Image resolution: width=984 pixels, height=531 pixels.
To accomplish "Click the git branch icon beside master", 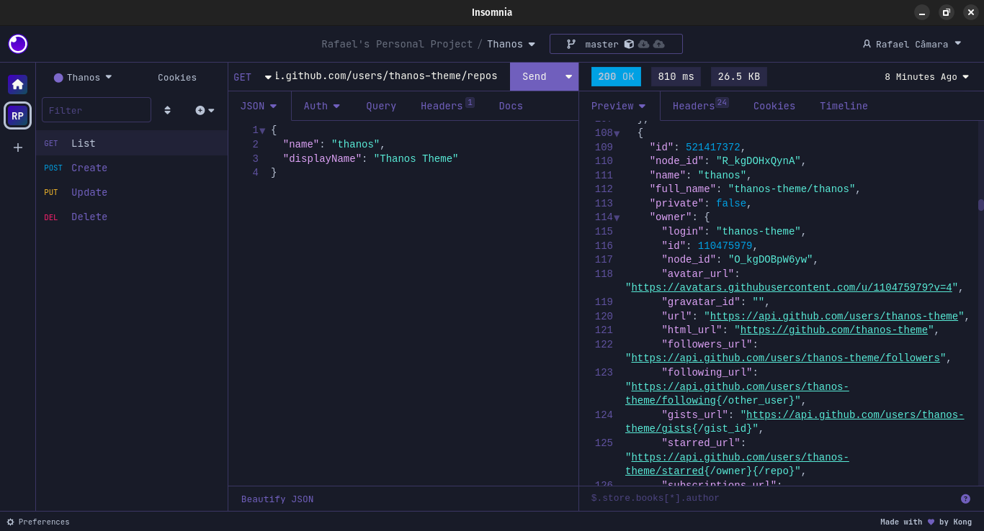I will pos(571,44).
